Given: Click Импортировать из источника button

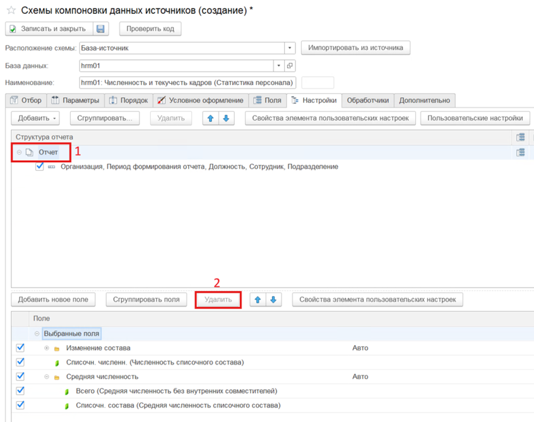Looking at the screenshot, I should tap(356, 47).
